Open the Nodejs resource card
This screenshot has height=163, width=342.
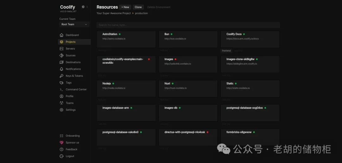[x=126, y=89]
